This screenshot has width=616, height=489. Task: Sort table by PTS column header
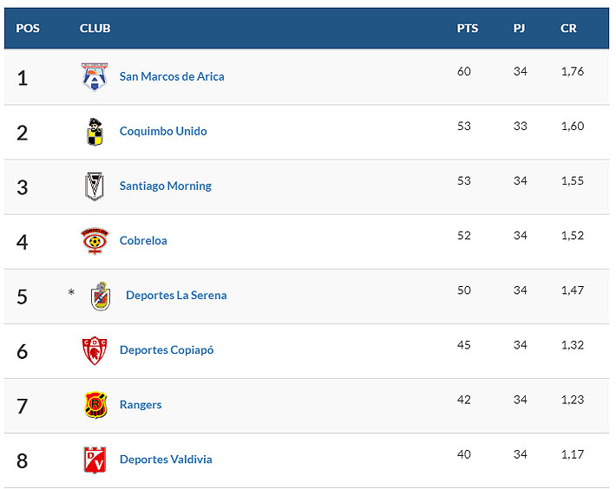468,28
